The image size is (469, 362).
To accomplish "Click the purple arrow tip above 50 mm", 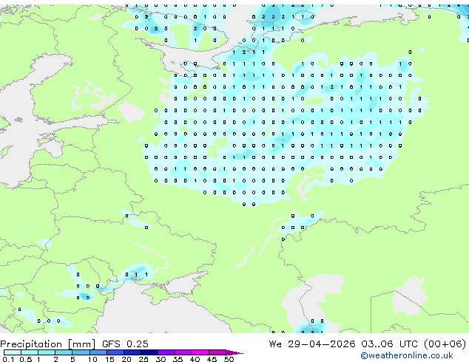I will tap(234, 352).
